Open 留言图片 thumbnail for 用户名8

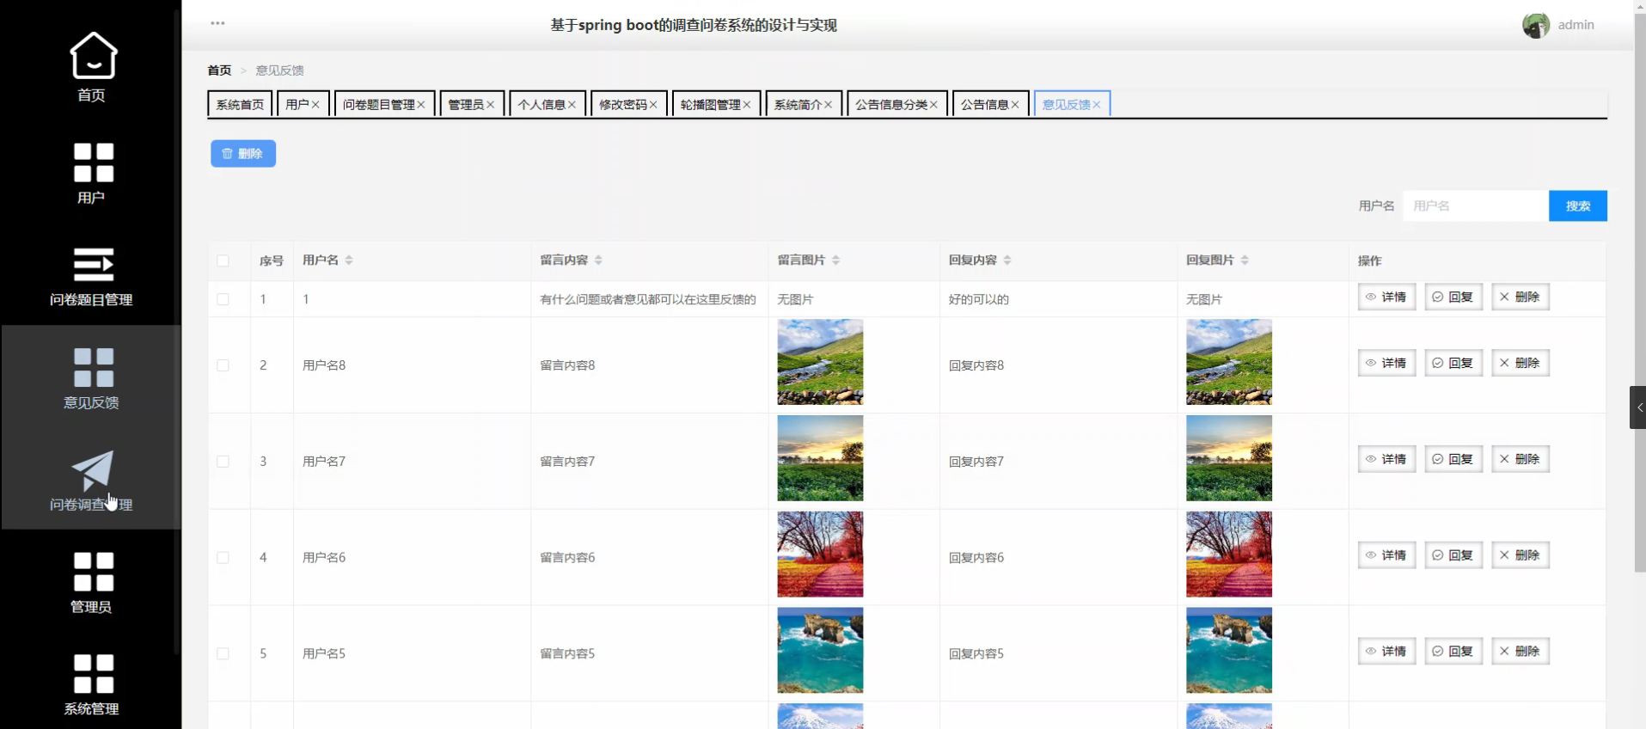click(x=820, y=362)
